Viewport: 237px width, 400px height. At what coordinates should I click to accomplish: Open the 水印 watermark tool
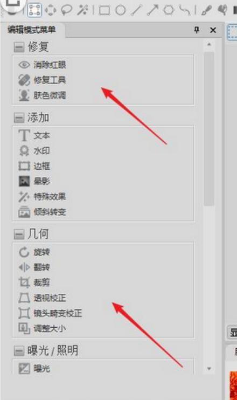click(x=34, y=151)
